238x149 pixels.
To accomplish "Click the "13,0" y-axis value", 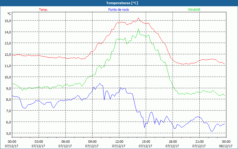I will 8,43.
